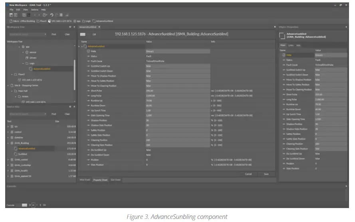
Task: Click the settings gear icon in Workspace Tree header
Action: click(70, 27)
